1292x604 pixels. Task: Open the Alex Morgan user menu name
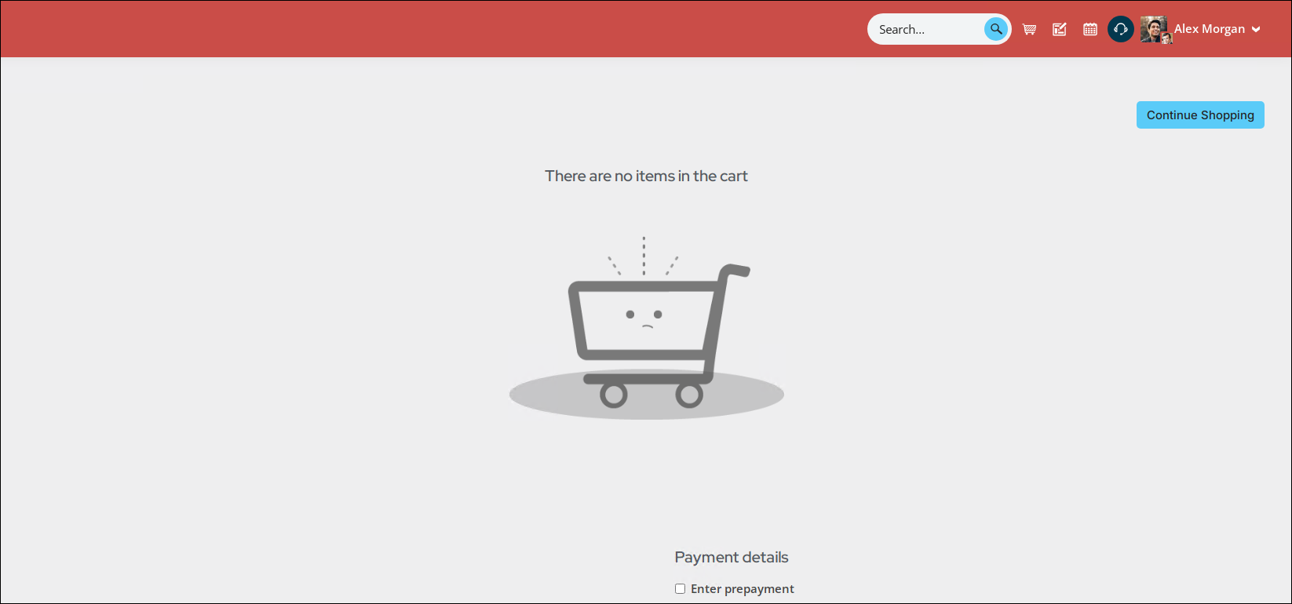pos(1210,29)
